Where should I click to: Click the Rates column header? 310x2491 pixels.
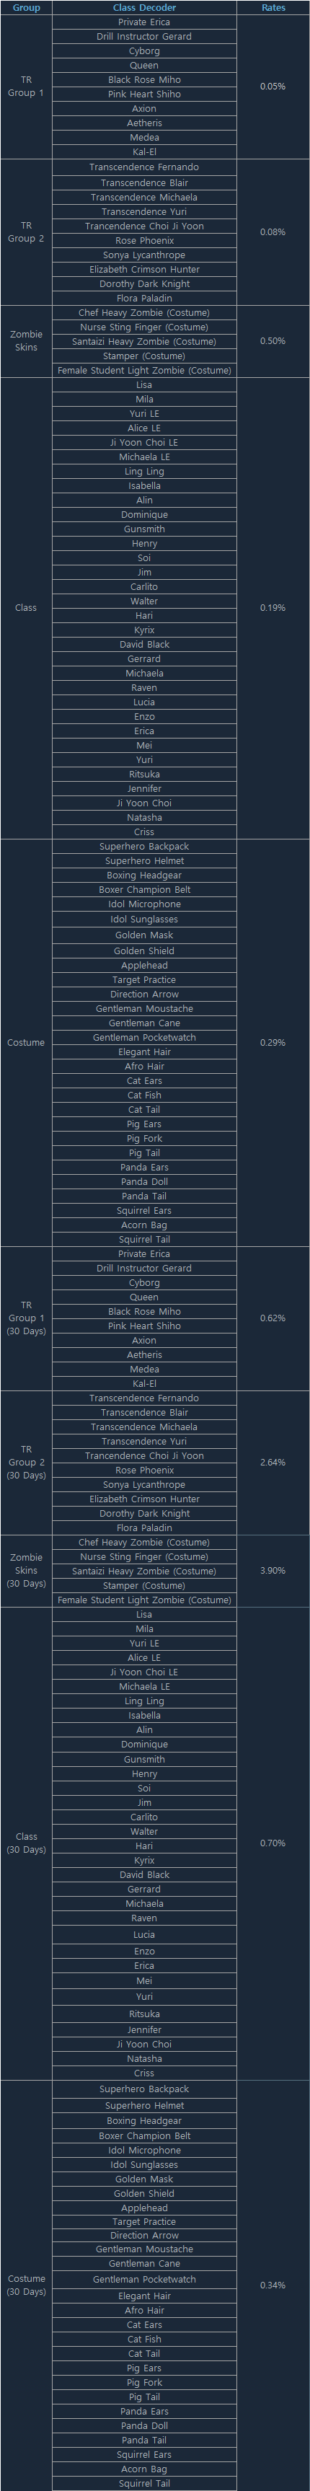point(273,8)
